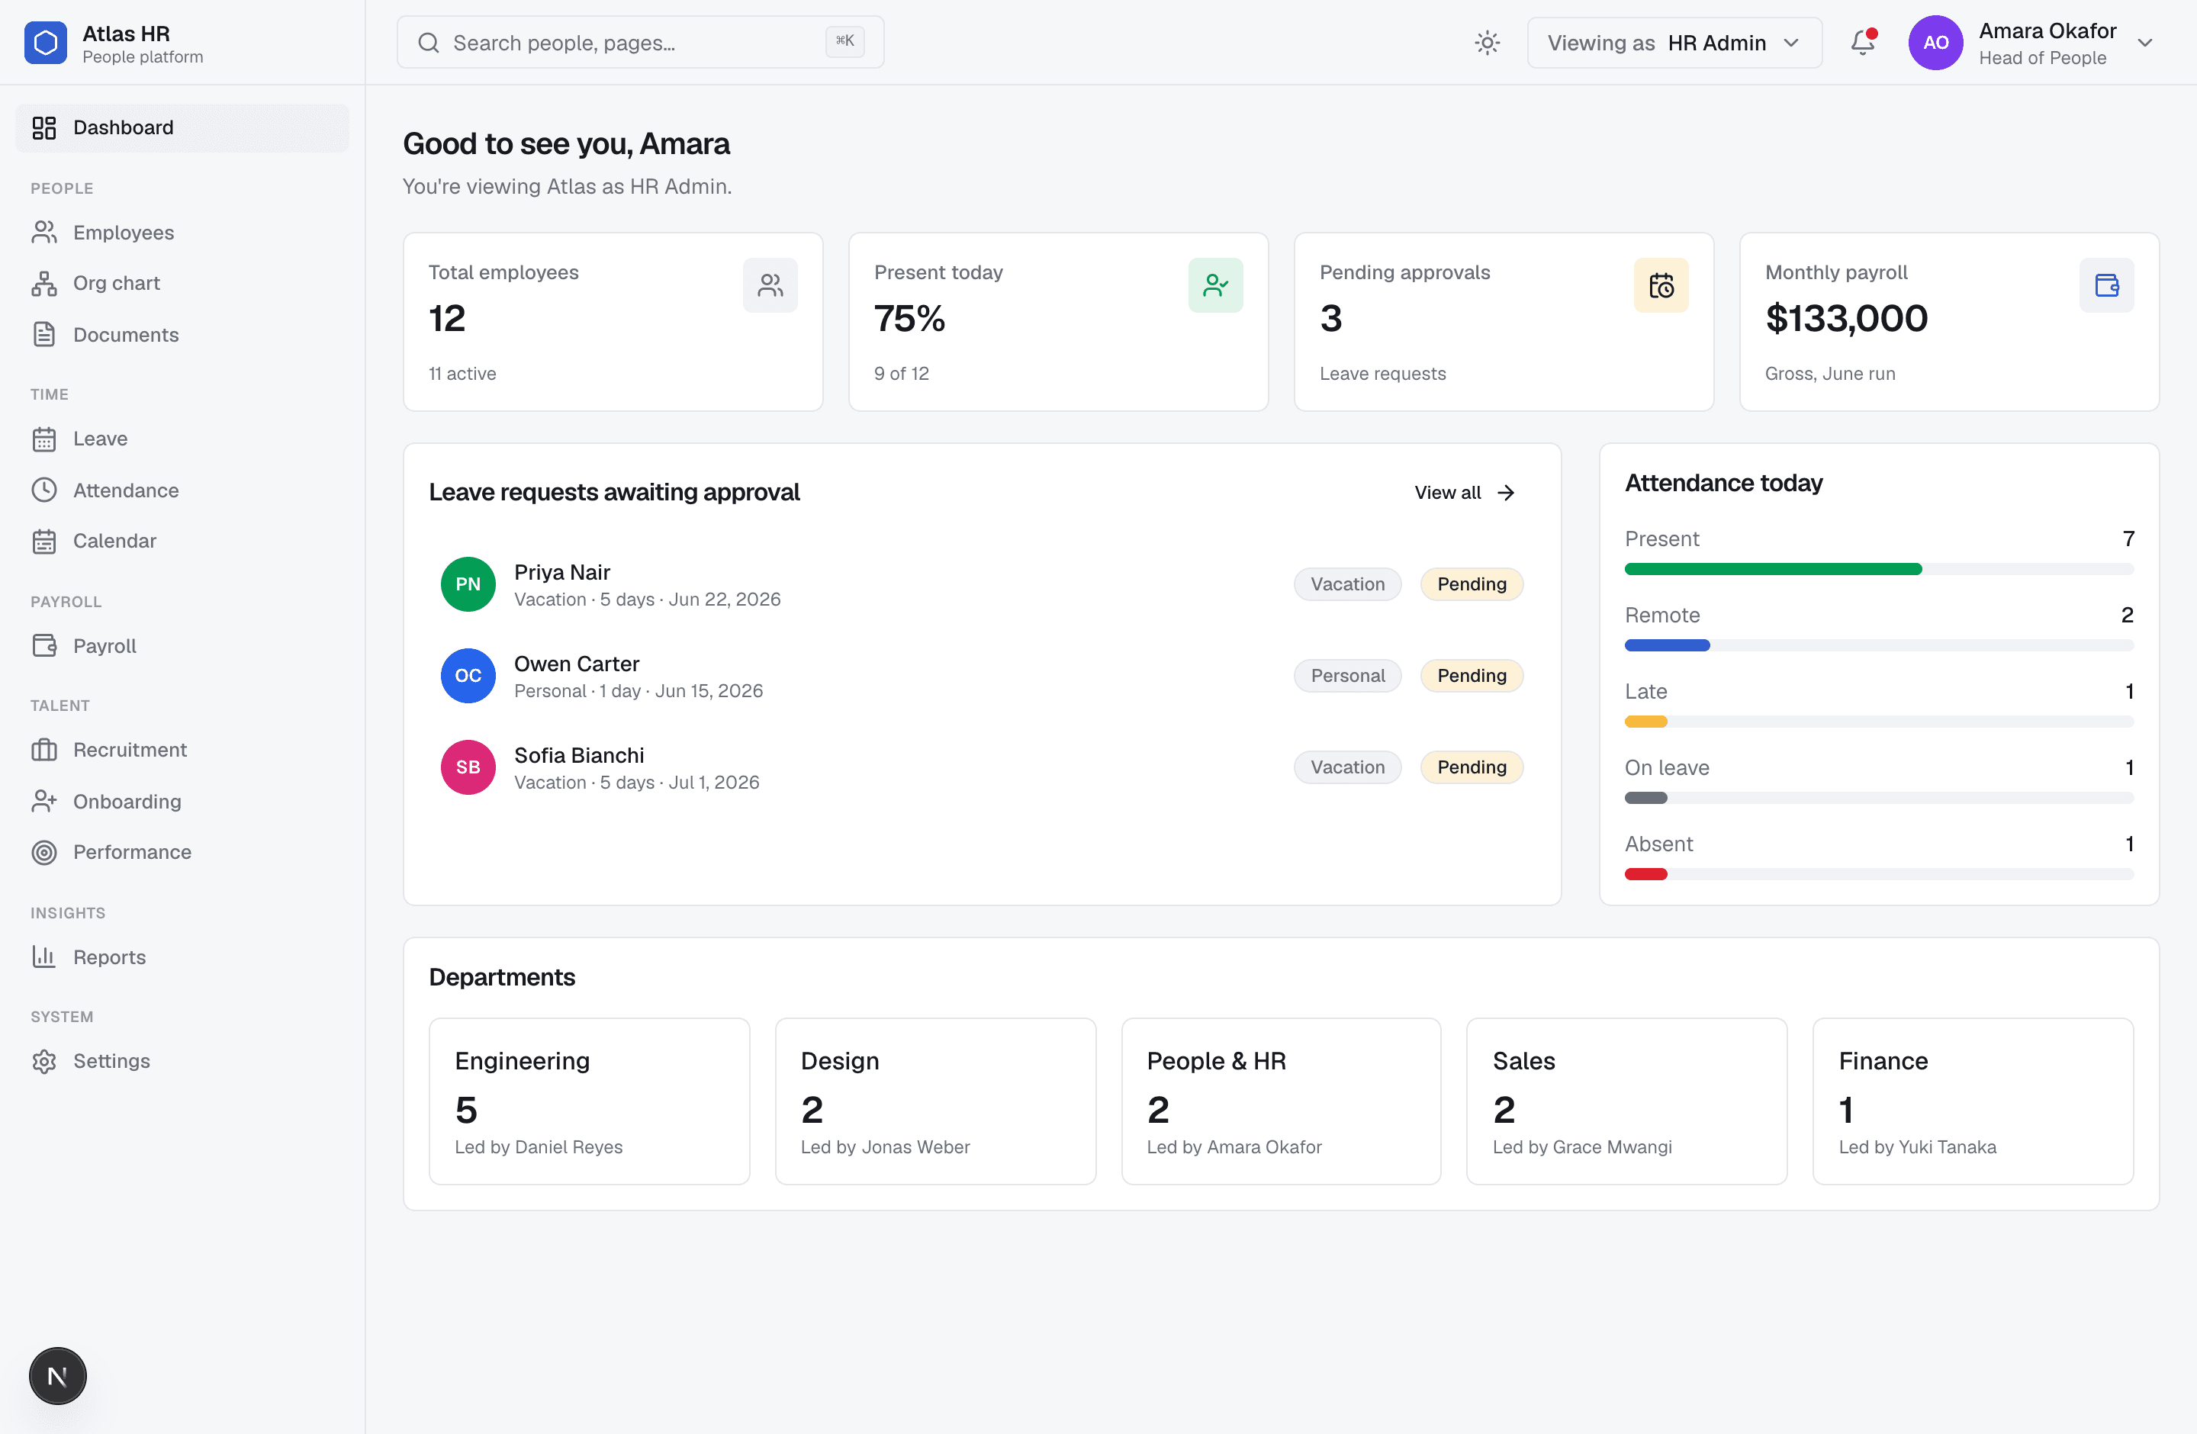The width and height of the screenshot is (2197, 1434).
Task: Click Priya Nair's Pending badge
Action: click(x=1472, y=584)
